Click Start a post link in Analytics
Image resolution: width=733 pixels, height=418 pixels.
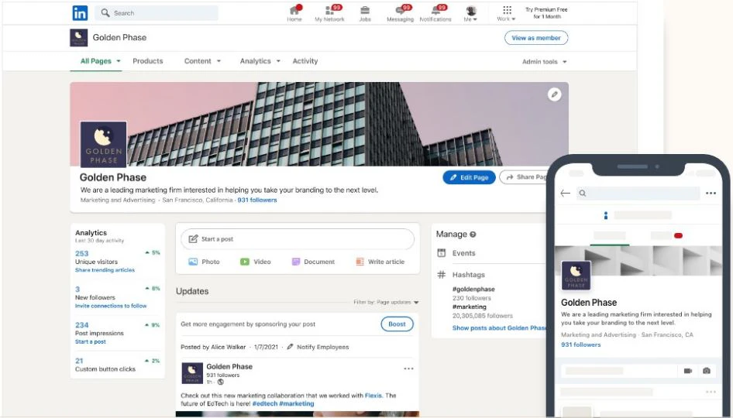[x=90, y=342]
